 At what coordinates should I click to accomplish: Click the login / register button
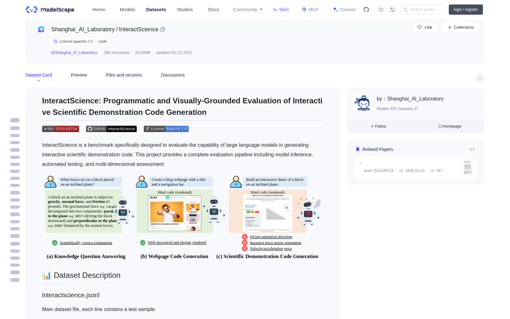pyautogui.click(x=466, y=10)
